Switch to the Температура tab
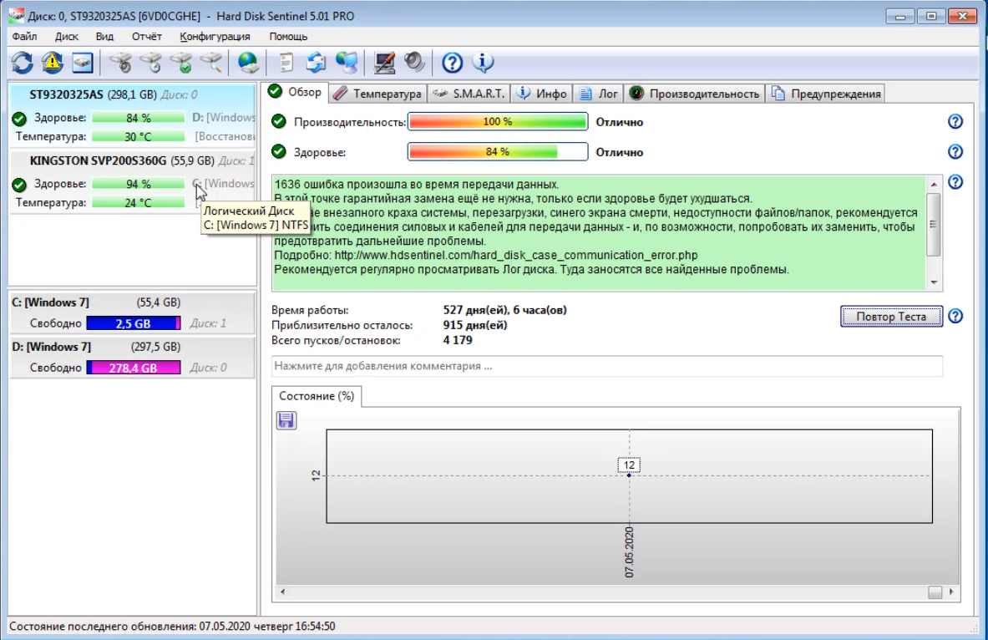 377,94
